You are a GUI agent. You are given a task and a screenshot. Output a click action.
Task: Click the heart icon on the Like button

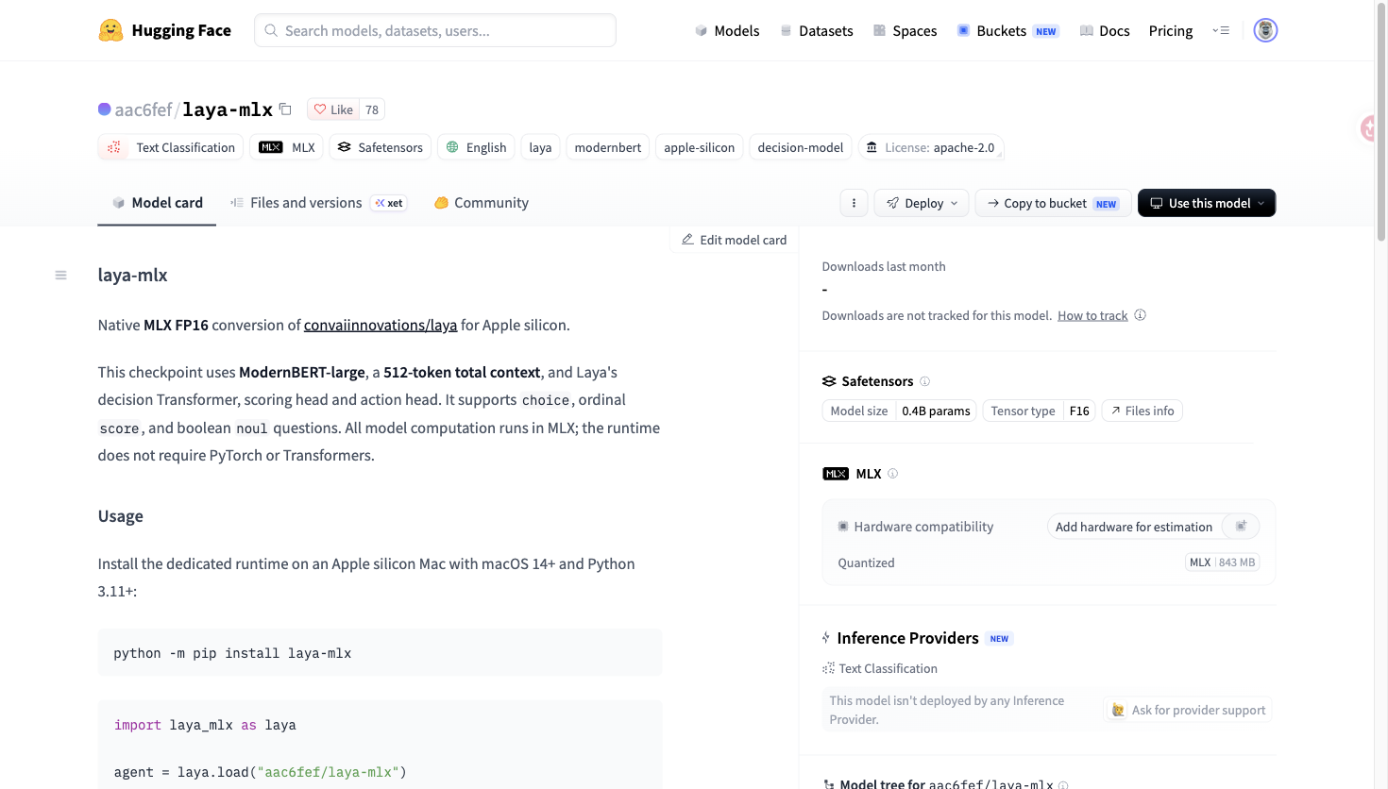coord(320,109)
